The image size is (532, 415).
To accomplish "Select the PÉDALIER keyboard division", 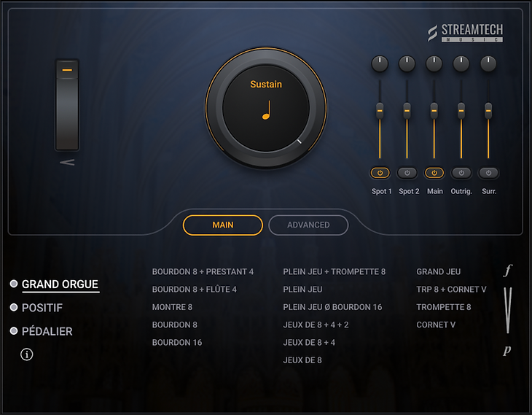I will (47, 331).
